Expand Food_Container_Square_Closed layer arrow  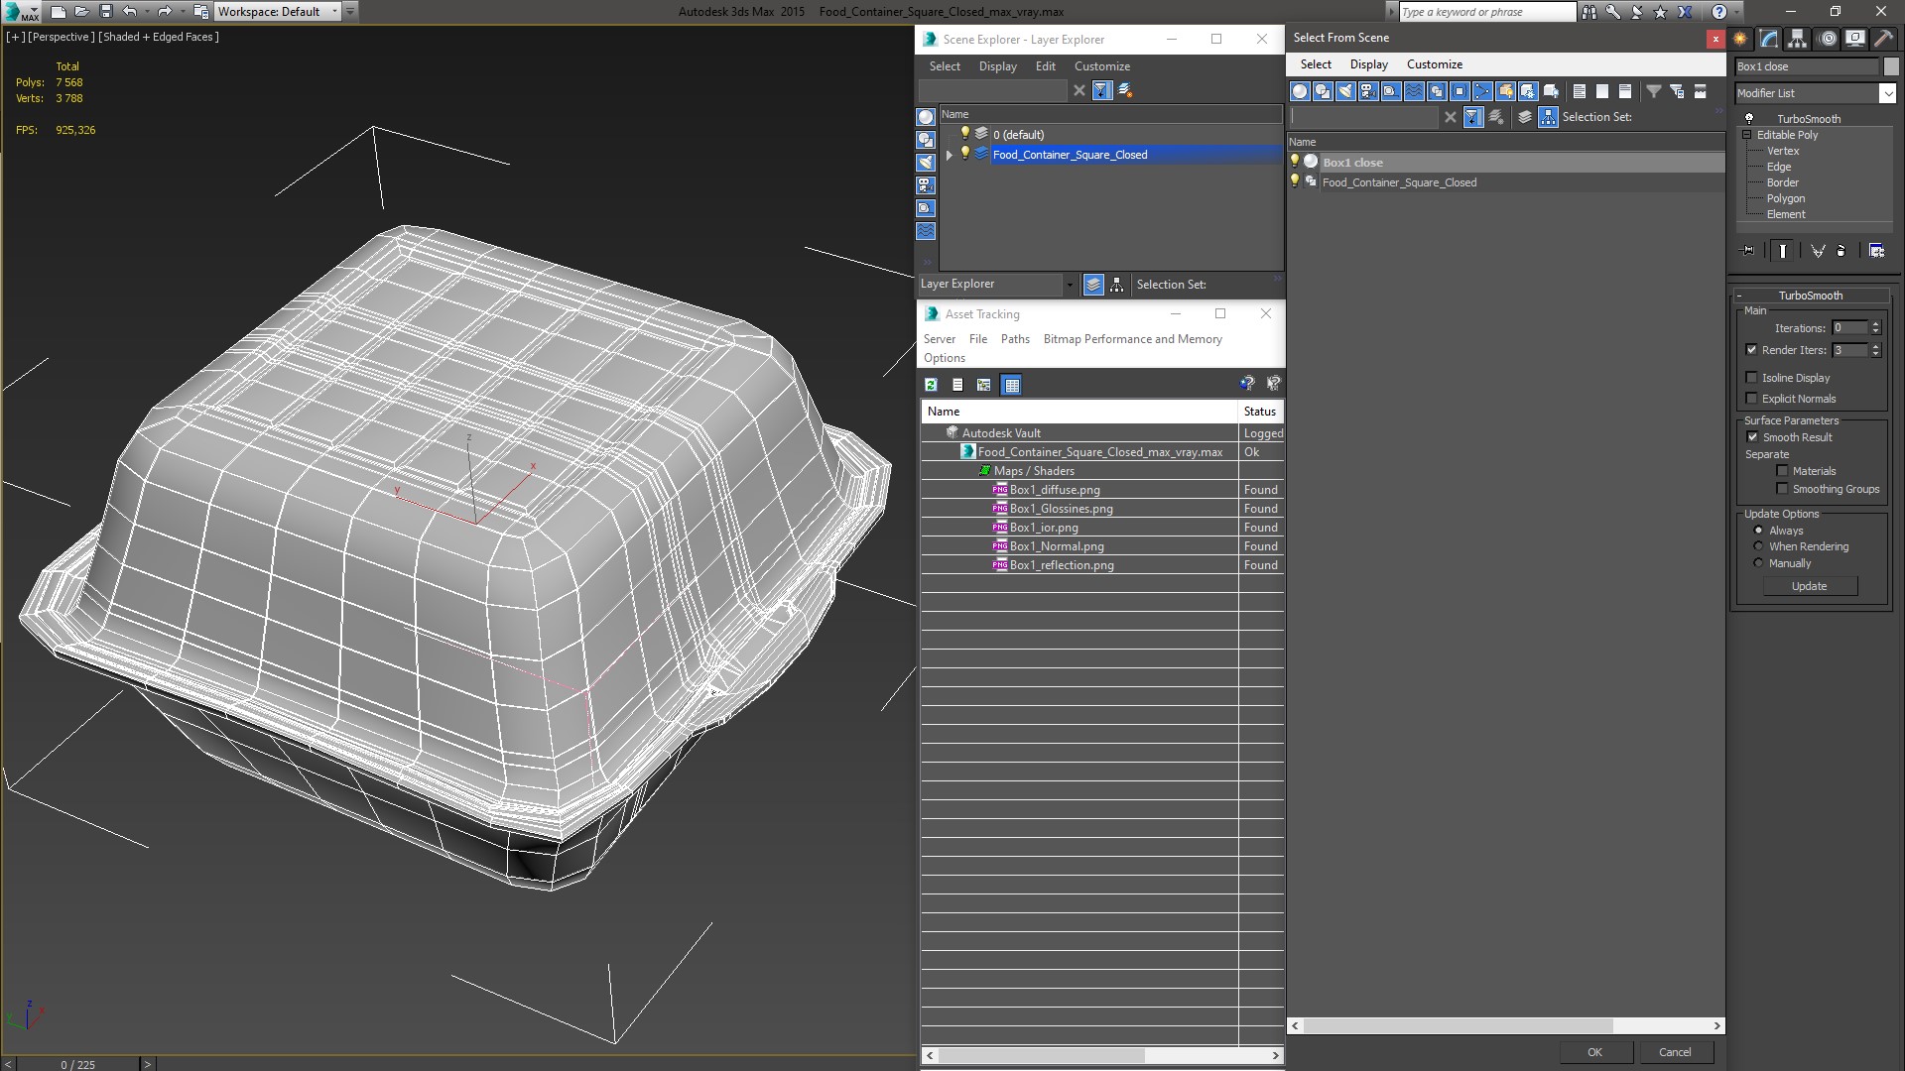(x=950, y=155)
